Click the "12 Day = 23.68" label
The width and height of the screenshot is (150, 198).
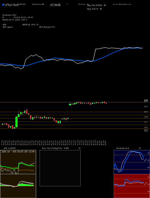point(11,5)
